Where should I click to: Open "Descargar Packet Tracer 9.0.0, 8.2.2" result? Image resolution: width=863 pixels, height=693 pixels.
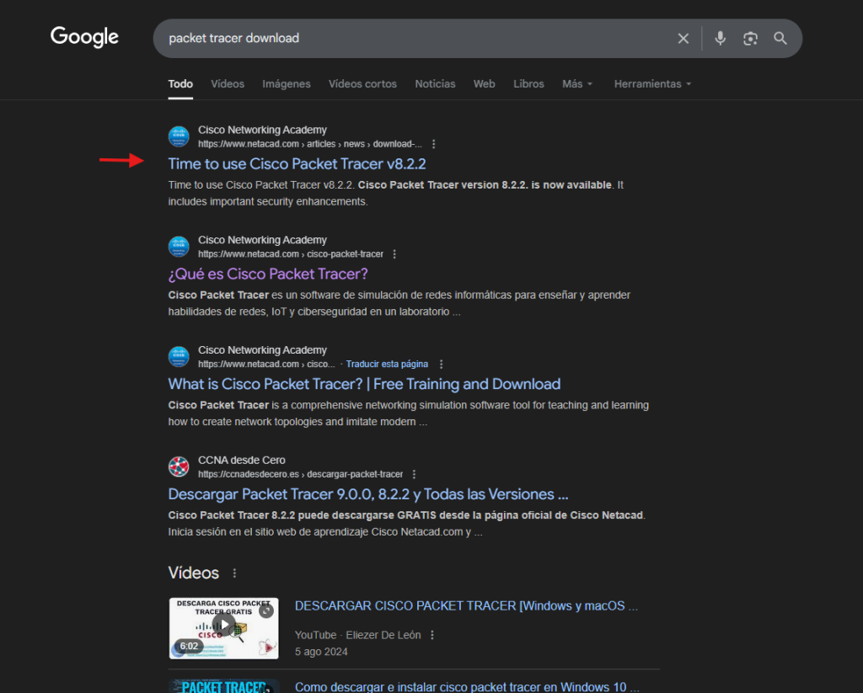click(367, 494)
